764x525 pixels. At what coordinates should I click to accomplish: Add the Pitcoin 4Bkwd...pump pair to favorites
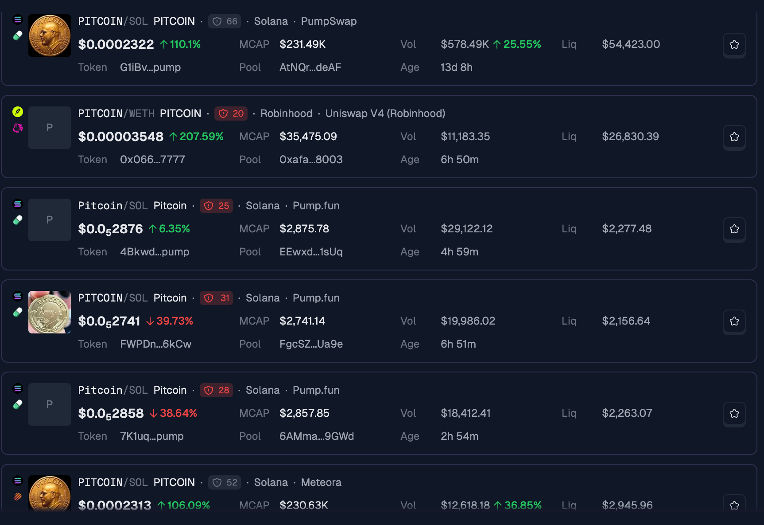point(734,229)
